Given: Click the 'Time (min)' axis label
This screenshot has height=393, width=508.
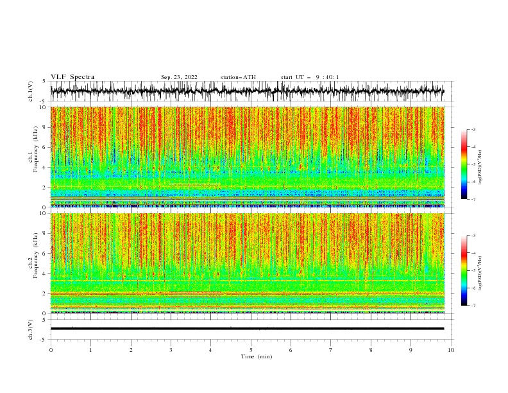Looking at the screenshot, I should [257, 356].
